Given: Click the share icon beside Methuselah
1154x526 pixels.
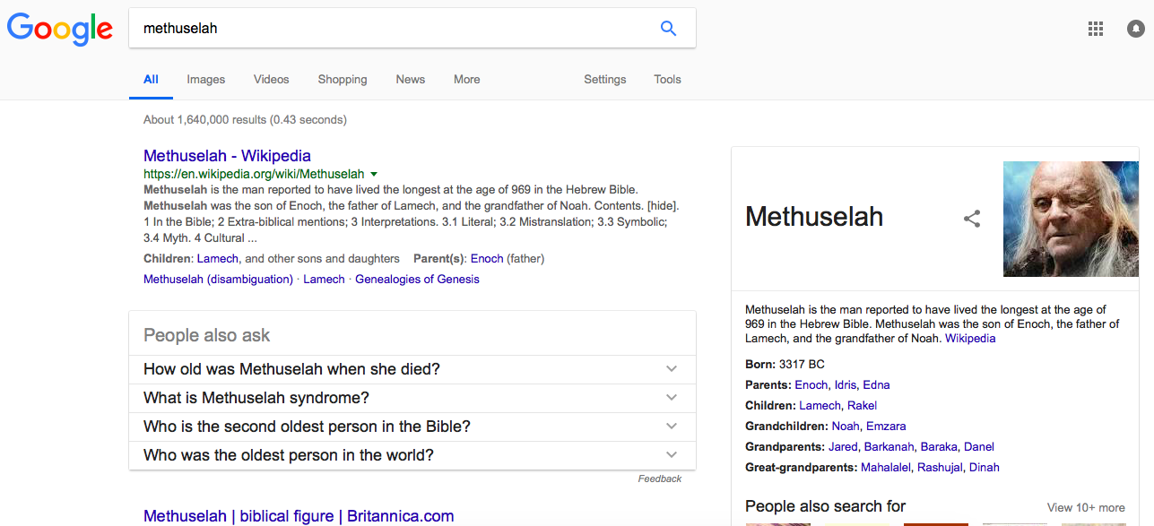Looking at the screenshot, I should click(x=972, y=219).
